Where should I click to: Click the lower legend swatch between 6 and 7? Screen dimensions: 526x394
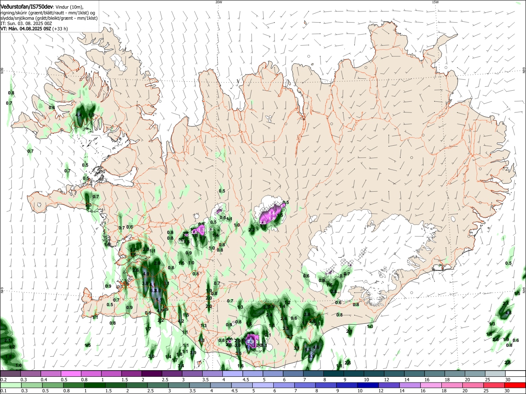284,385
